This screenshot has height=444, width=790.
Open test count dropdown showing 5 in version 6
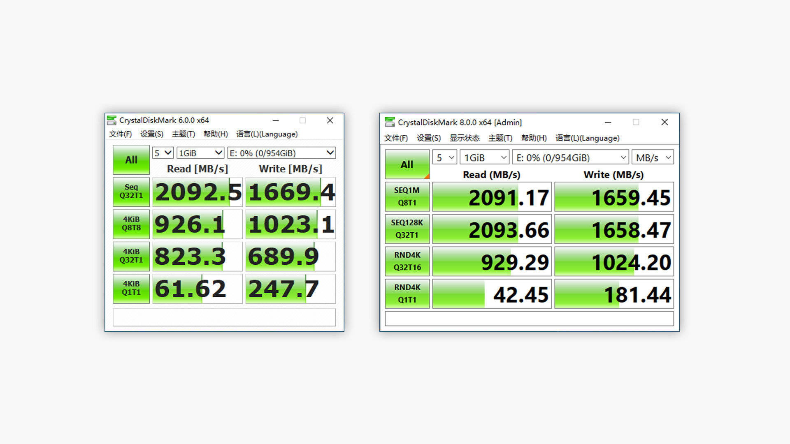[x=163, y=153]
